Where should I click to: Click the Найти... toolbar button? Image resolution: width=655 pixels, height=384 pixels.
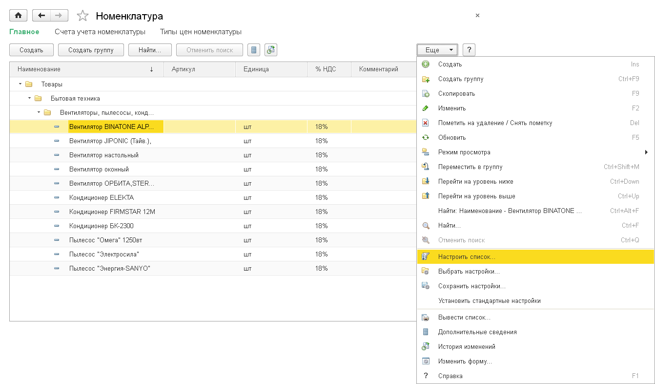point(151,50)
